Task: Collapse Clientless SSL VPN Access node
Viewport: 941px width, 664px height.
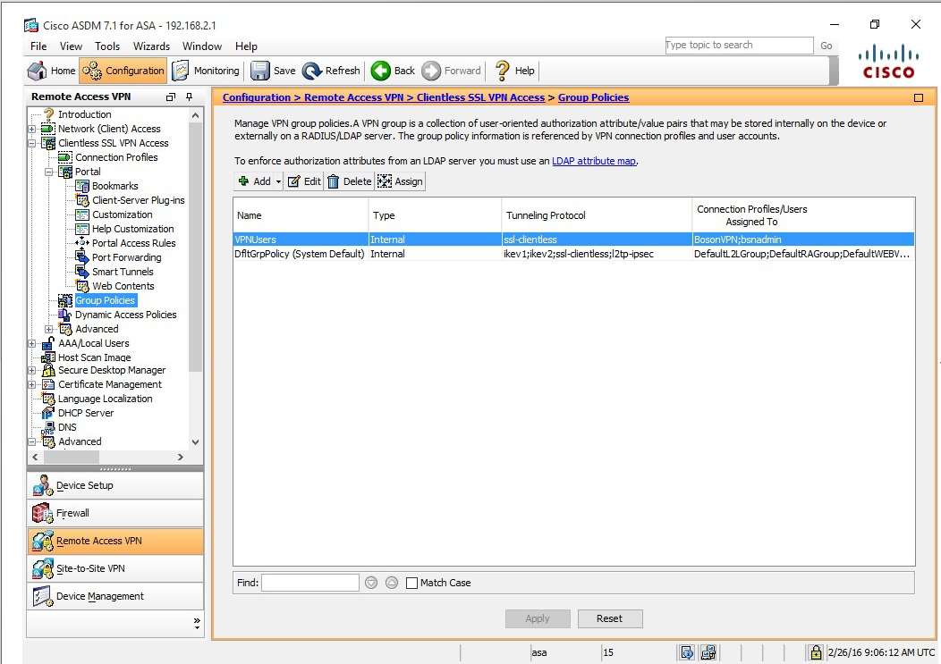Action: (32, 143)
